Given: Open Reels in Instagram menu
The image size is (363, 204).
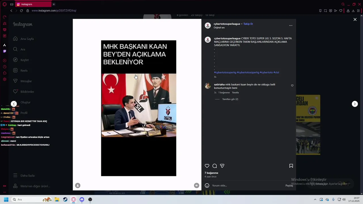Looking at the screenshot, I should coord(20,71).
